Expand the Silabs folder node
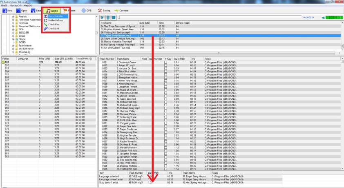 click(x=13, y=36)
